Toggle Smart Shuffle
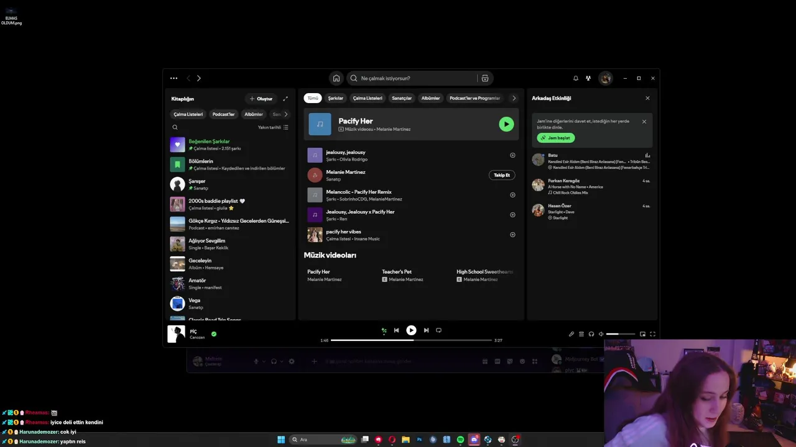 [384, 330]
